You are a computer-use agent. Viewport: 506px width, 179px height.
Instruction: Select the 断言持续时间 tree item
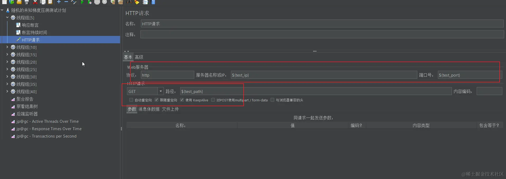click(x=34, y=32)
